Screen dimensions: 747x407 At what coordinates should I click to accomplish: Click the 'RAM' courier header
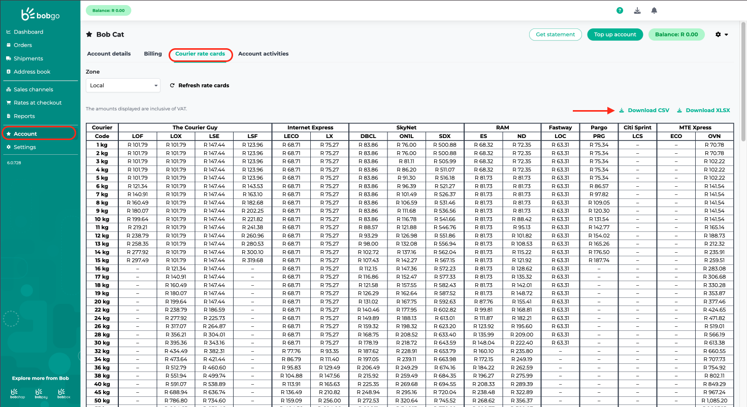click(502, 127)
